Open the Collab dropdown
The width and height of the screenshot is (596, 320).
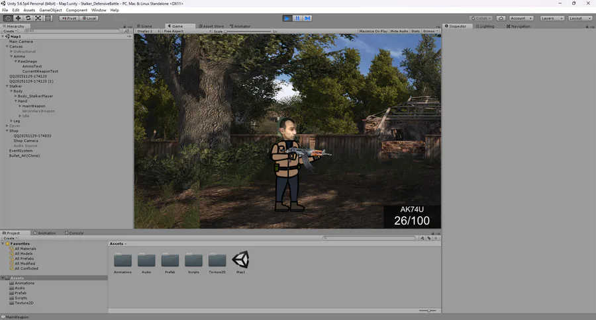click(x=481, y=19)
